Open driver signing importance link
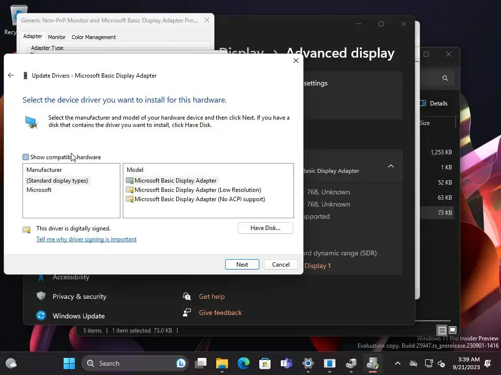 tap(86, 239)
